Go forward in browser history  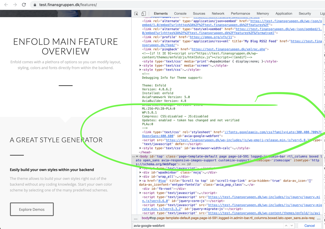[15, 5]
